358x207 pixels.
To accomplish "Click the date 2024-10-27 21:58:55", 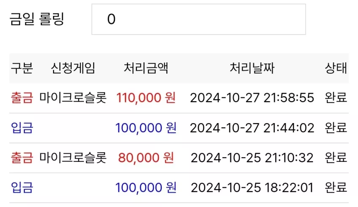I will coord(252,98).
